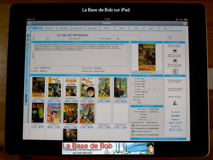The image size is (213, 160).
Task: Open the settings gear in the Romans toolbar
Action: click(x=185, y=24)
